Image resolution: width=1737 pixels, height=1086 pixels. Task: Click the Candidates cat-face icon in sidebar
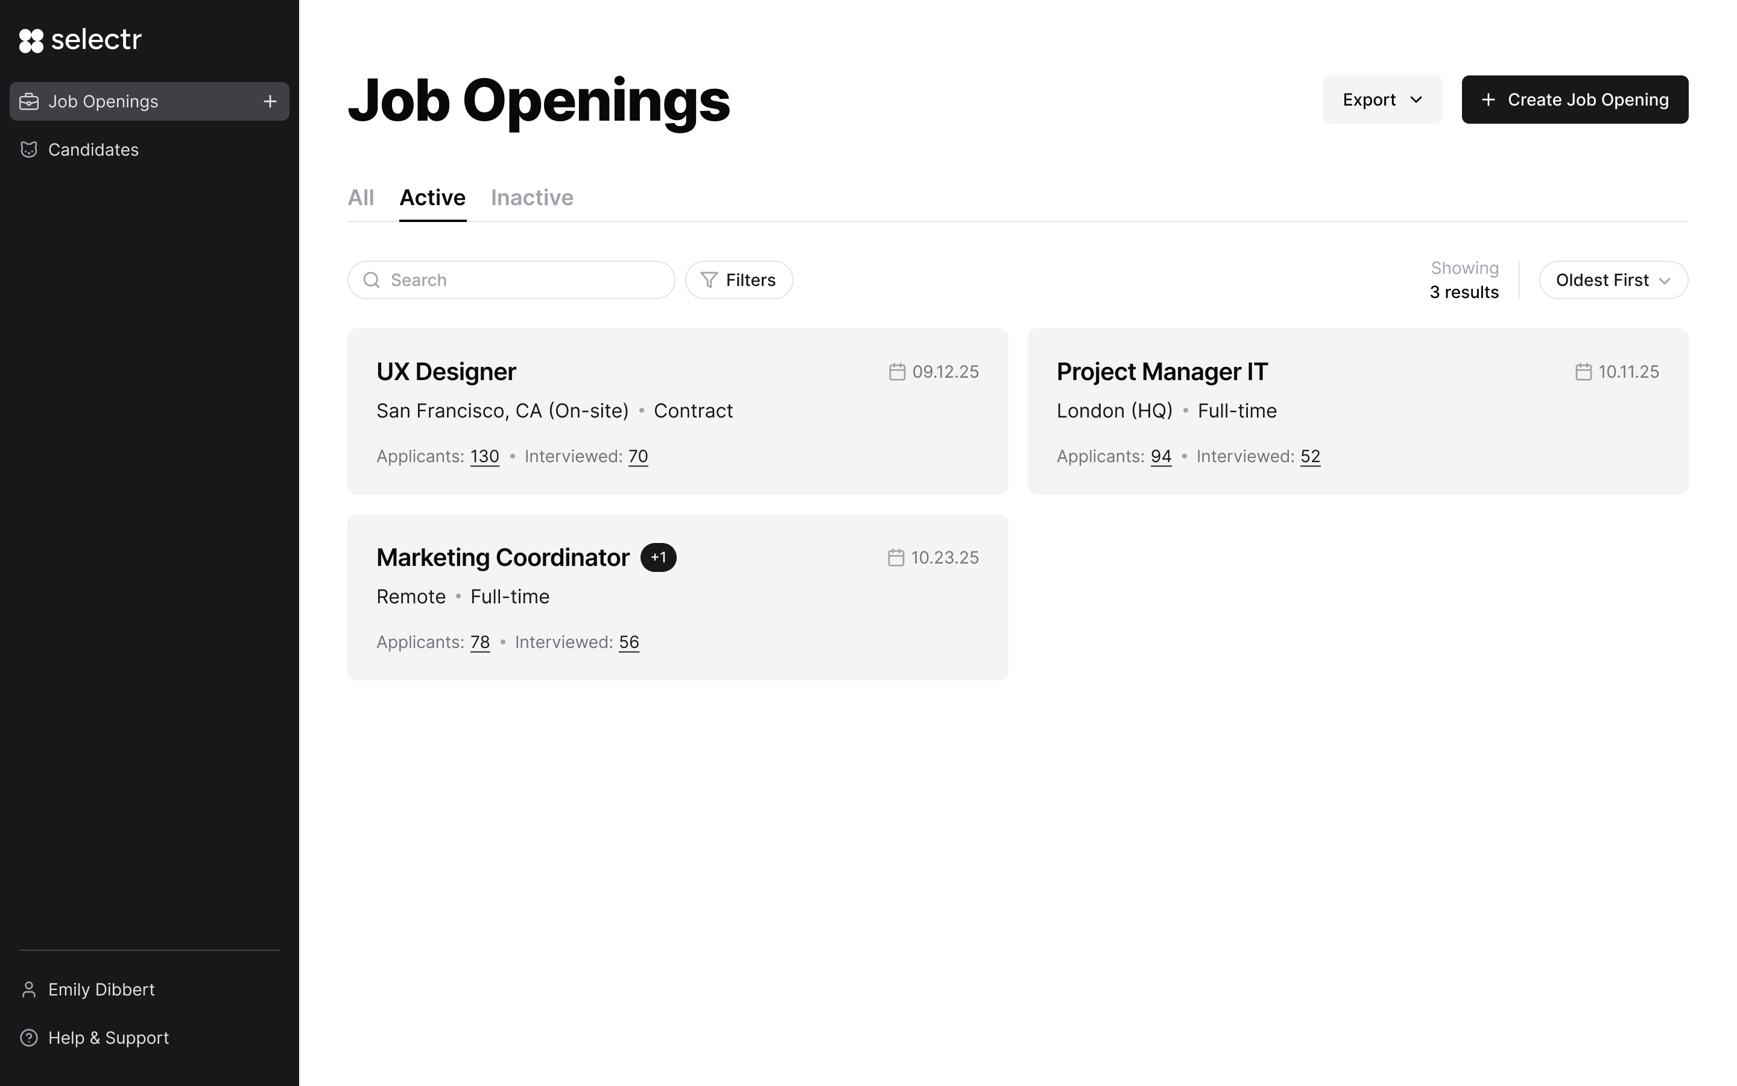point(29,150)
